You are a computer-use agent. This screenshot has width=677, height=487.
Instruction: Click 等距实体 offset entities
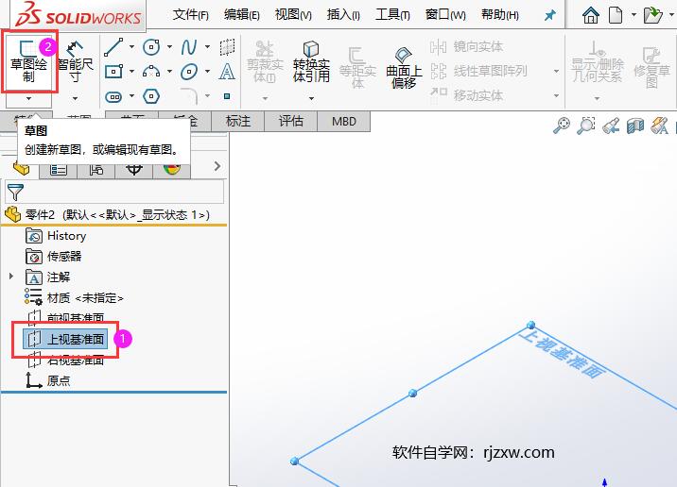(357, 67)
